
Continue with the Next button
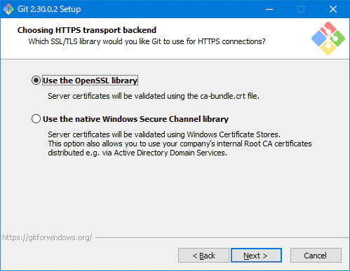[256, 256]
